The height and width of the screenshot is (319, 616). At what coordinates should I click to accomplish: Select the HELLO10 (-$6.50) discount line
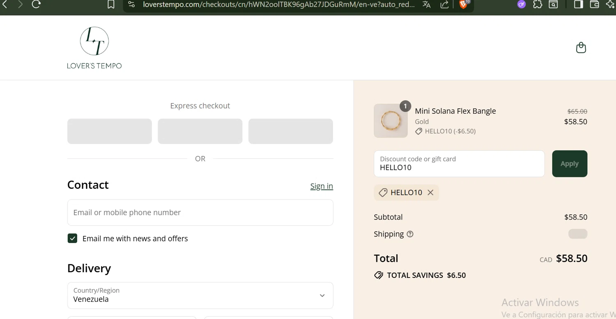(446, 131)
